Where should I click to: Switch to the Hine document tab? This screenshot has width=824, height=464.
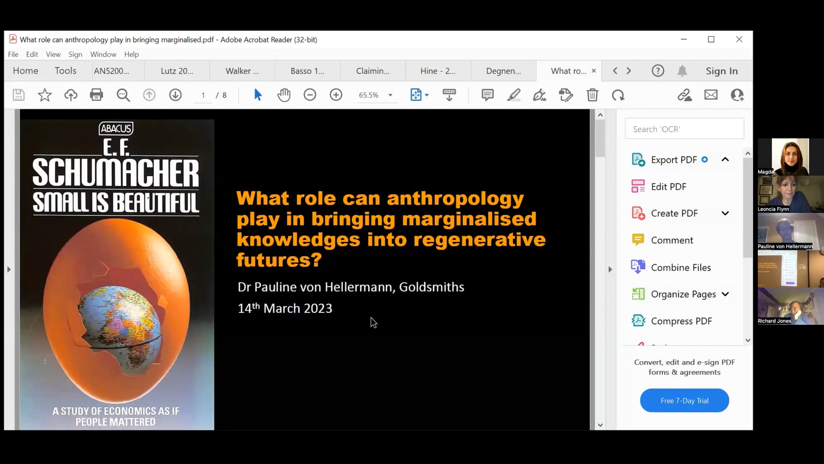click(x=438, y=71)
